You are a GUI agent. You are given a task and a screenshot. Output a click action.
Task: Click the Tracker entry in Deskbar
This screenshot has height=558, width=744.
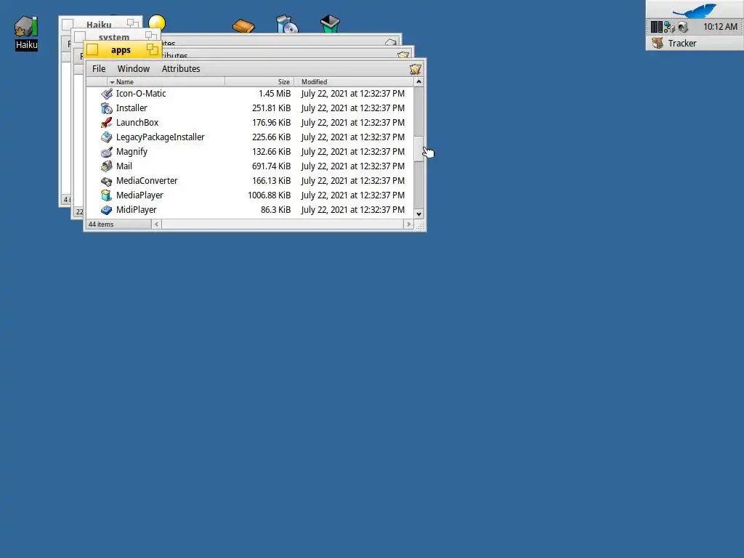point(695,43)
